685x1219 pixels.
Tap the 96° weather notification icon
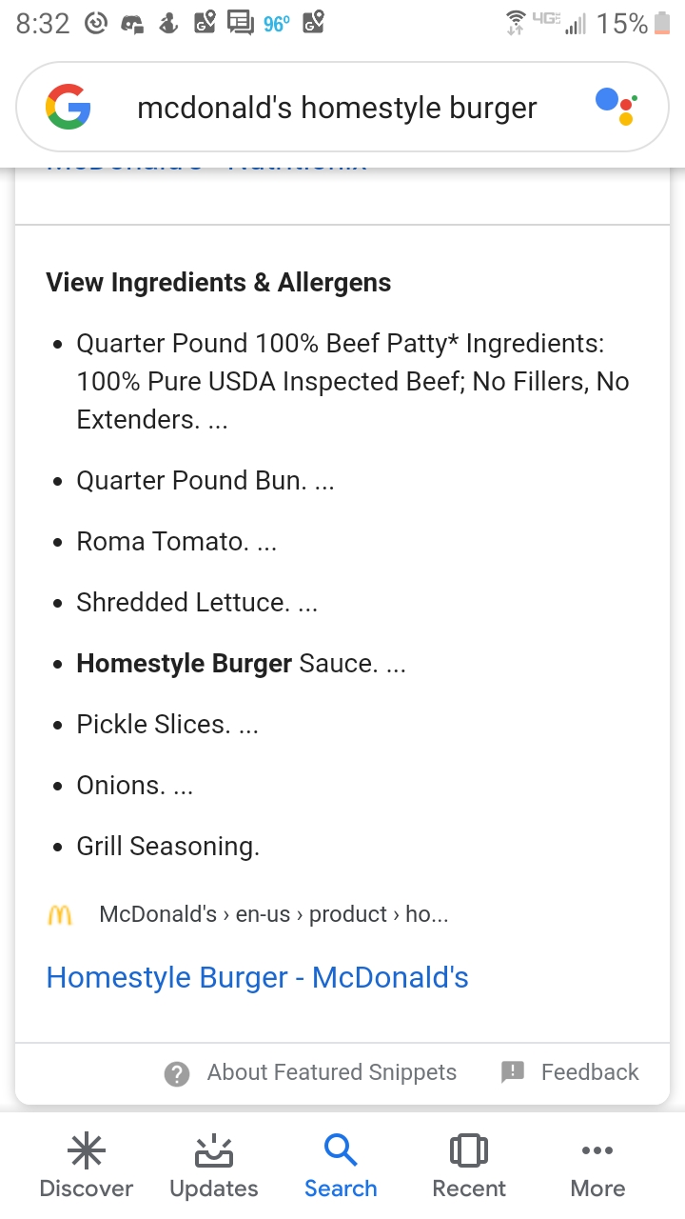click(x=277, y=24)
